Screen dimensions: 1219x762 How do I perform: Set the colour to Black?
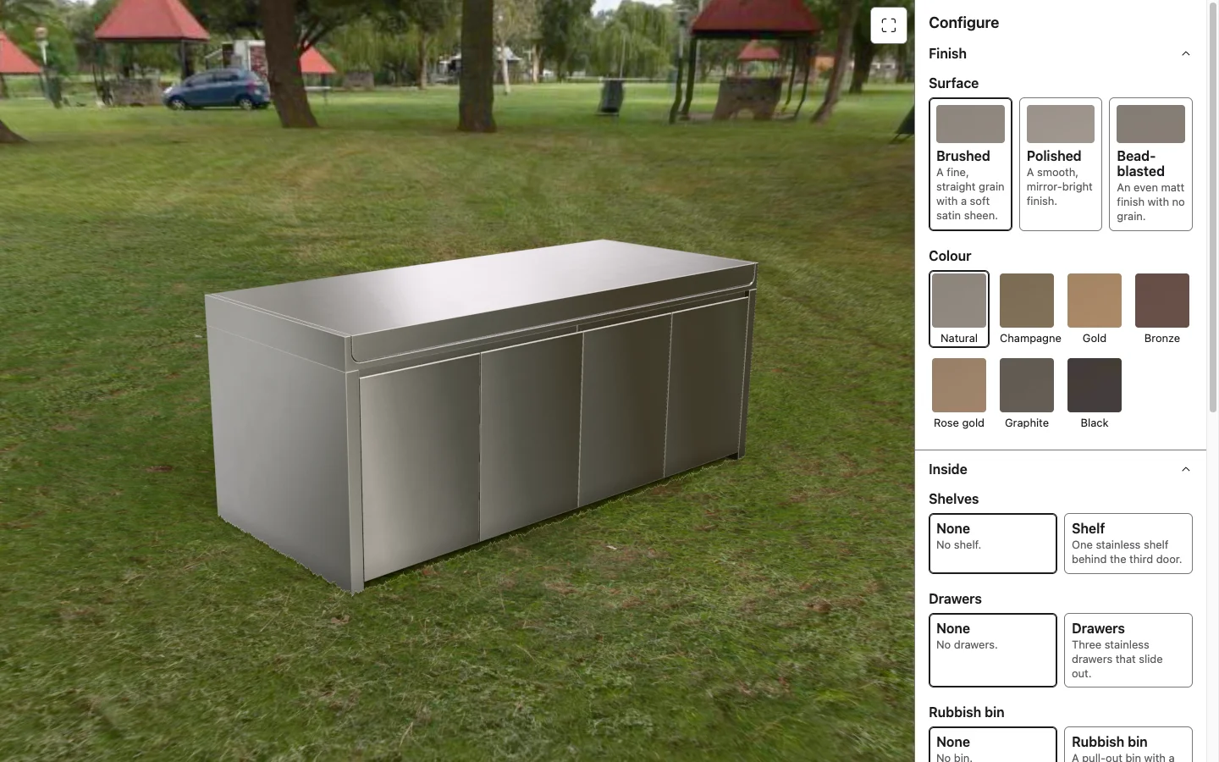pos(1095,394)
